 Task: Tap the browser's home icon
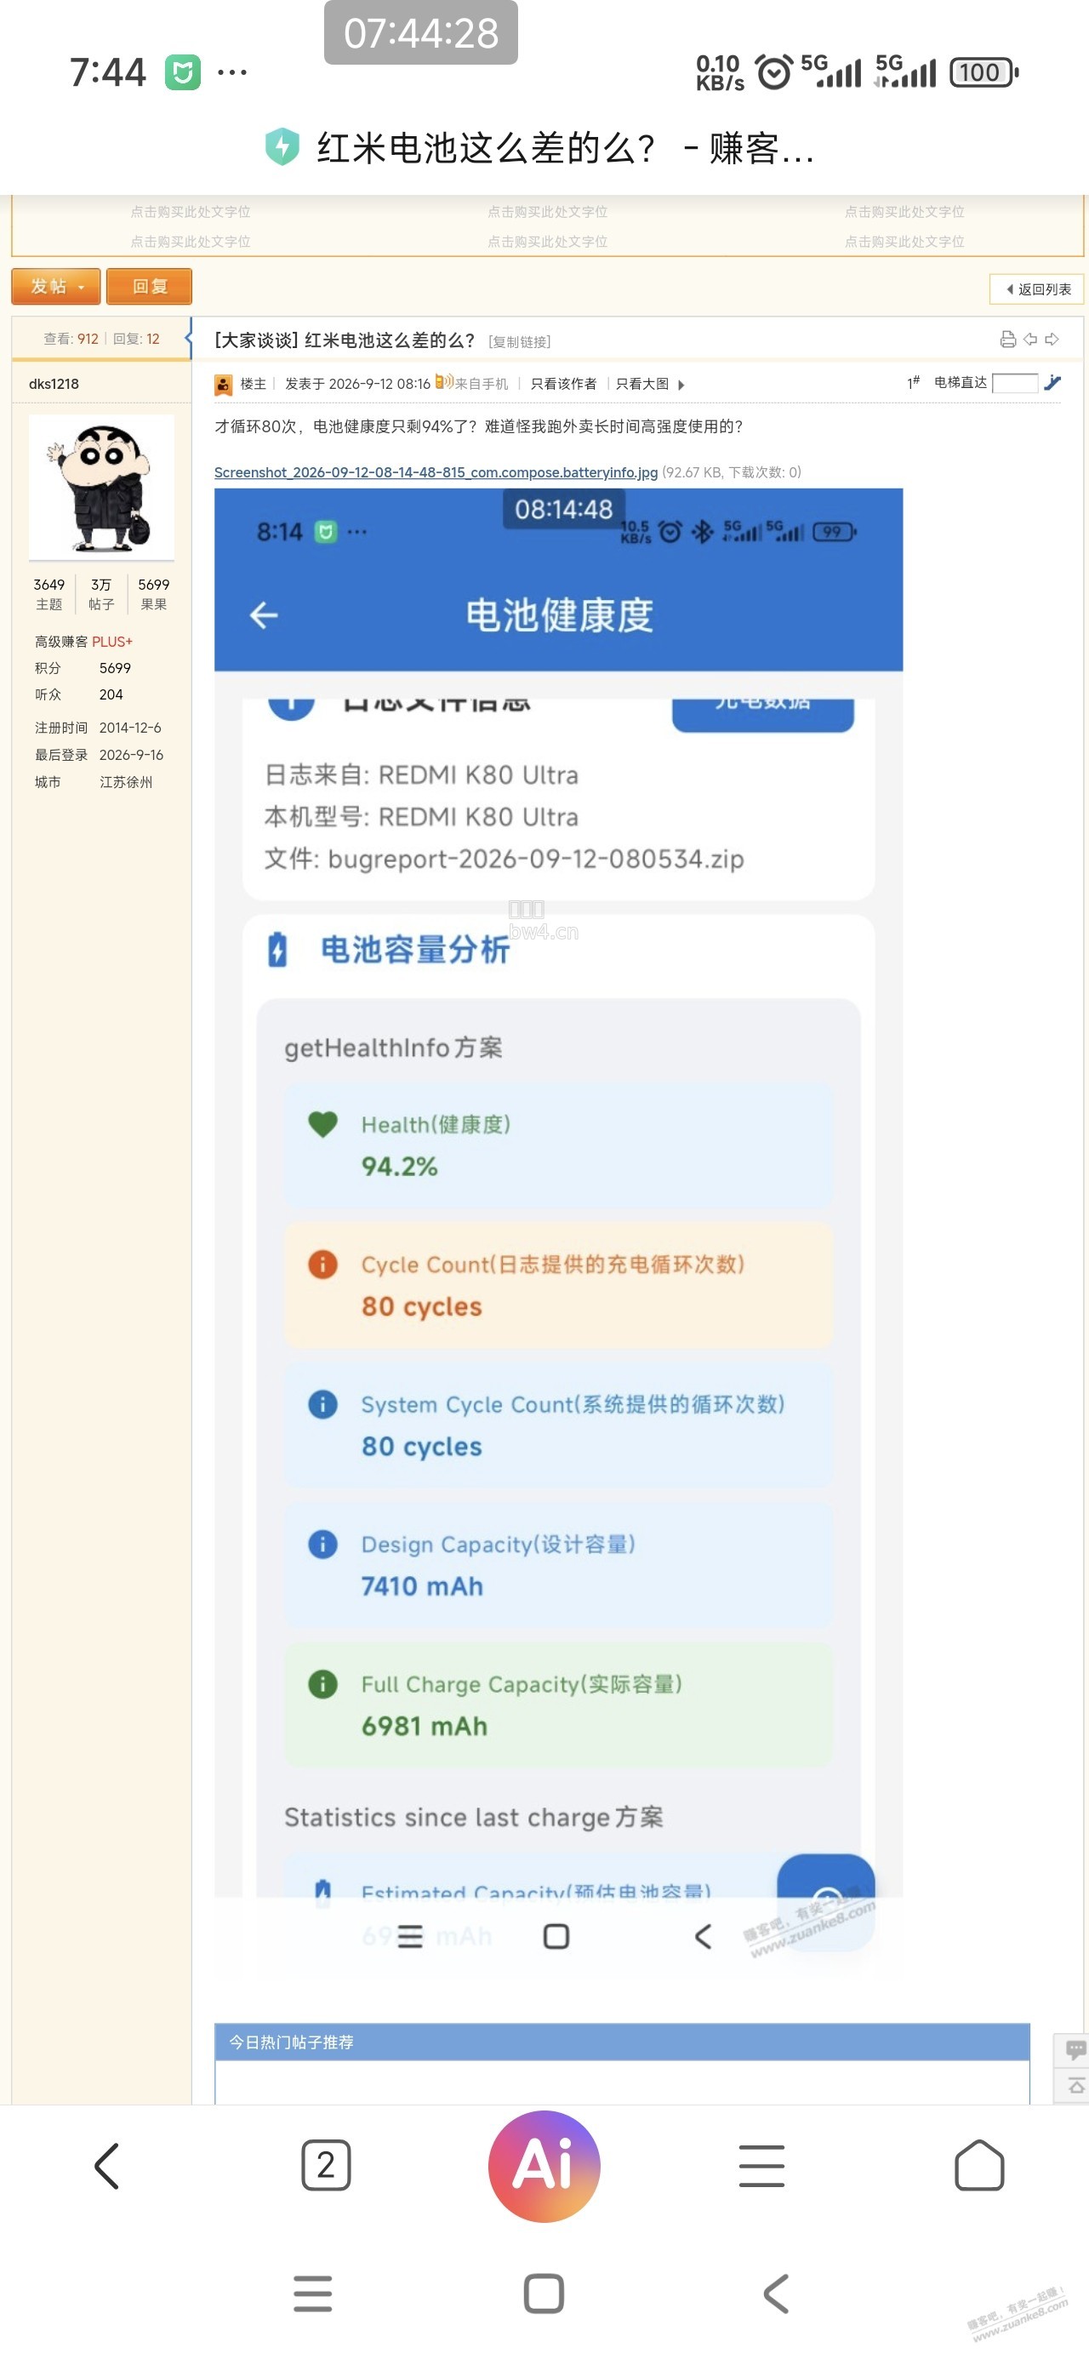(x=979, y=2166)
